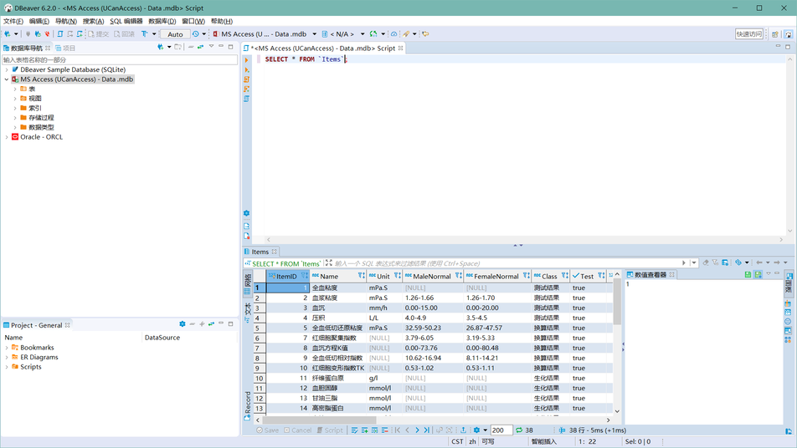Screen dimensions: 797x448
Task: Execute SQL statement arrow in editor gutter
Action: (246, 60)
